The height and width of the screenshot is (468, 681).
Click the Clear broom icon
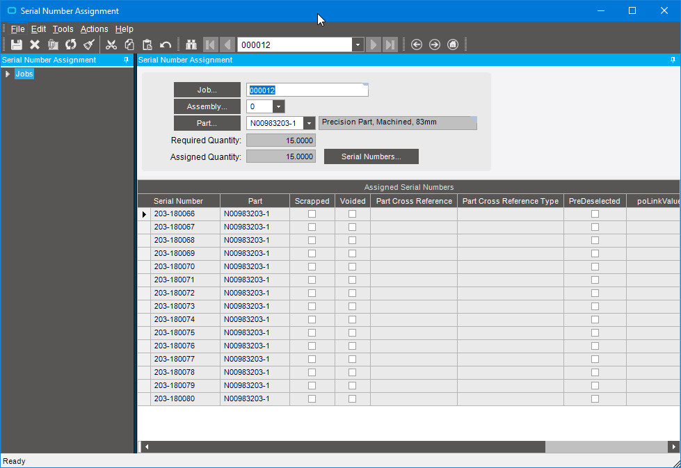(89, 45)
